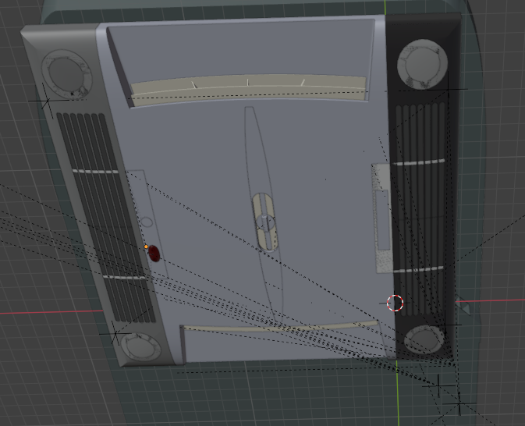This screenshot has width=525, height=426.
Task: Select the center oval emblem on the panel
Action: coord(265,222)
